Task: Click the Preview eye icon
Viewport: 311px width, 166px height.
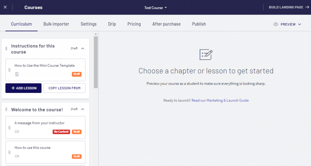Action: (x=276, y=24)
